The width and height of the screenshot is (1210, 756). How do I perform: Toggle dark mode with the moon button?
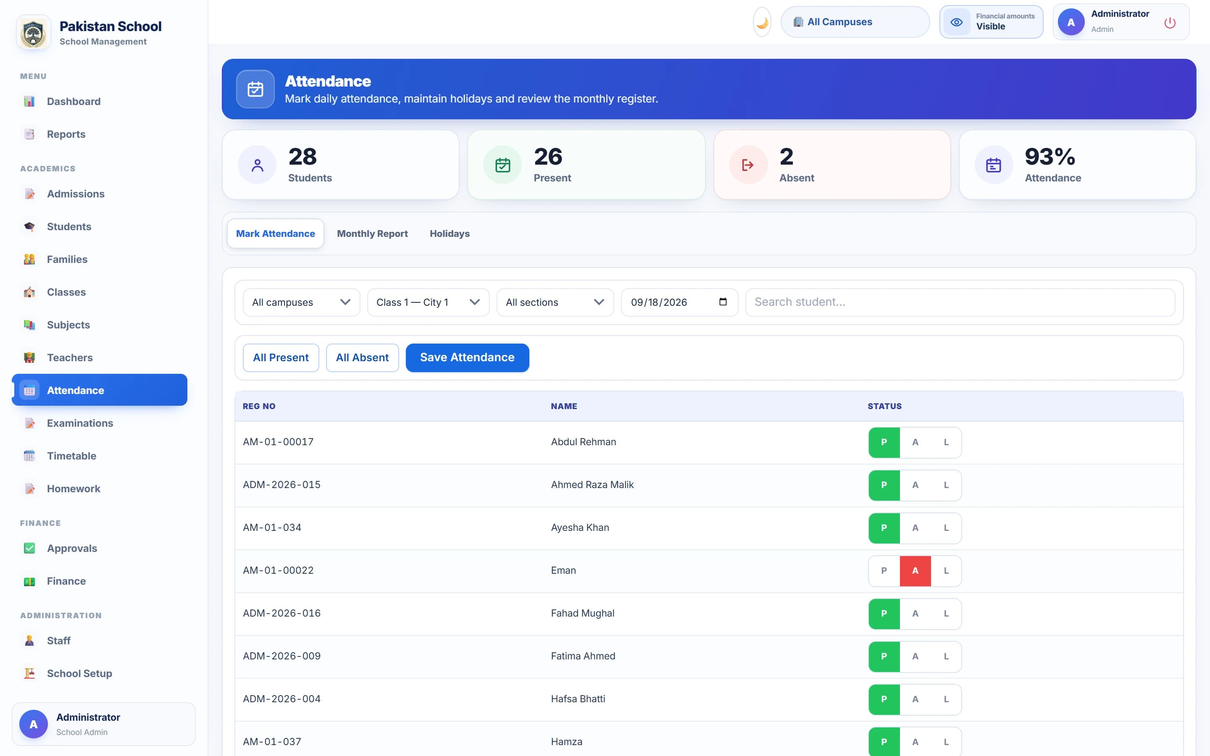(762, 22)
